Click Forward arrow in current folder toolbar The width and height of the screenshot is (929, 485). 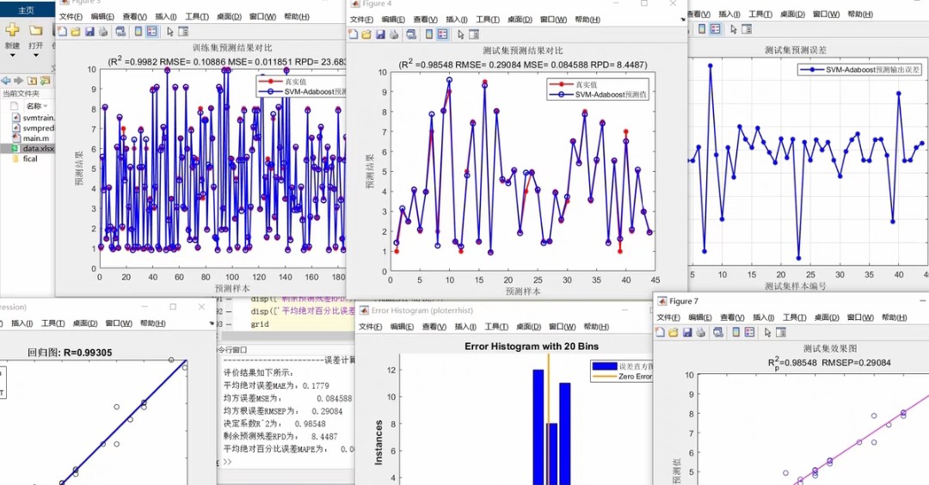[19, 81]
